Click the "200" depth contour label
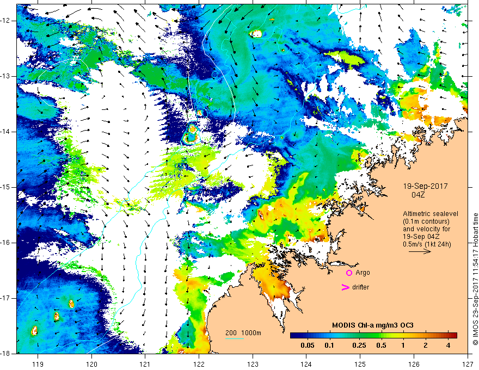479x370 pixels. pyautogui.click(x=231, y=333)
